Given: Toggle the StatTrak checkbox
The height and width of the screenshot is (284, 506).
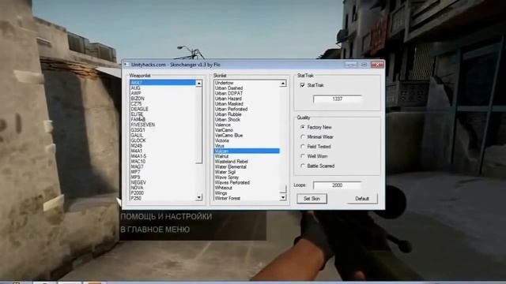Looking at the screenshot, I should (x=302, y=85).
